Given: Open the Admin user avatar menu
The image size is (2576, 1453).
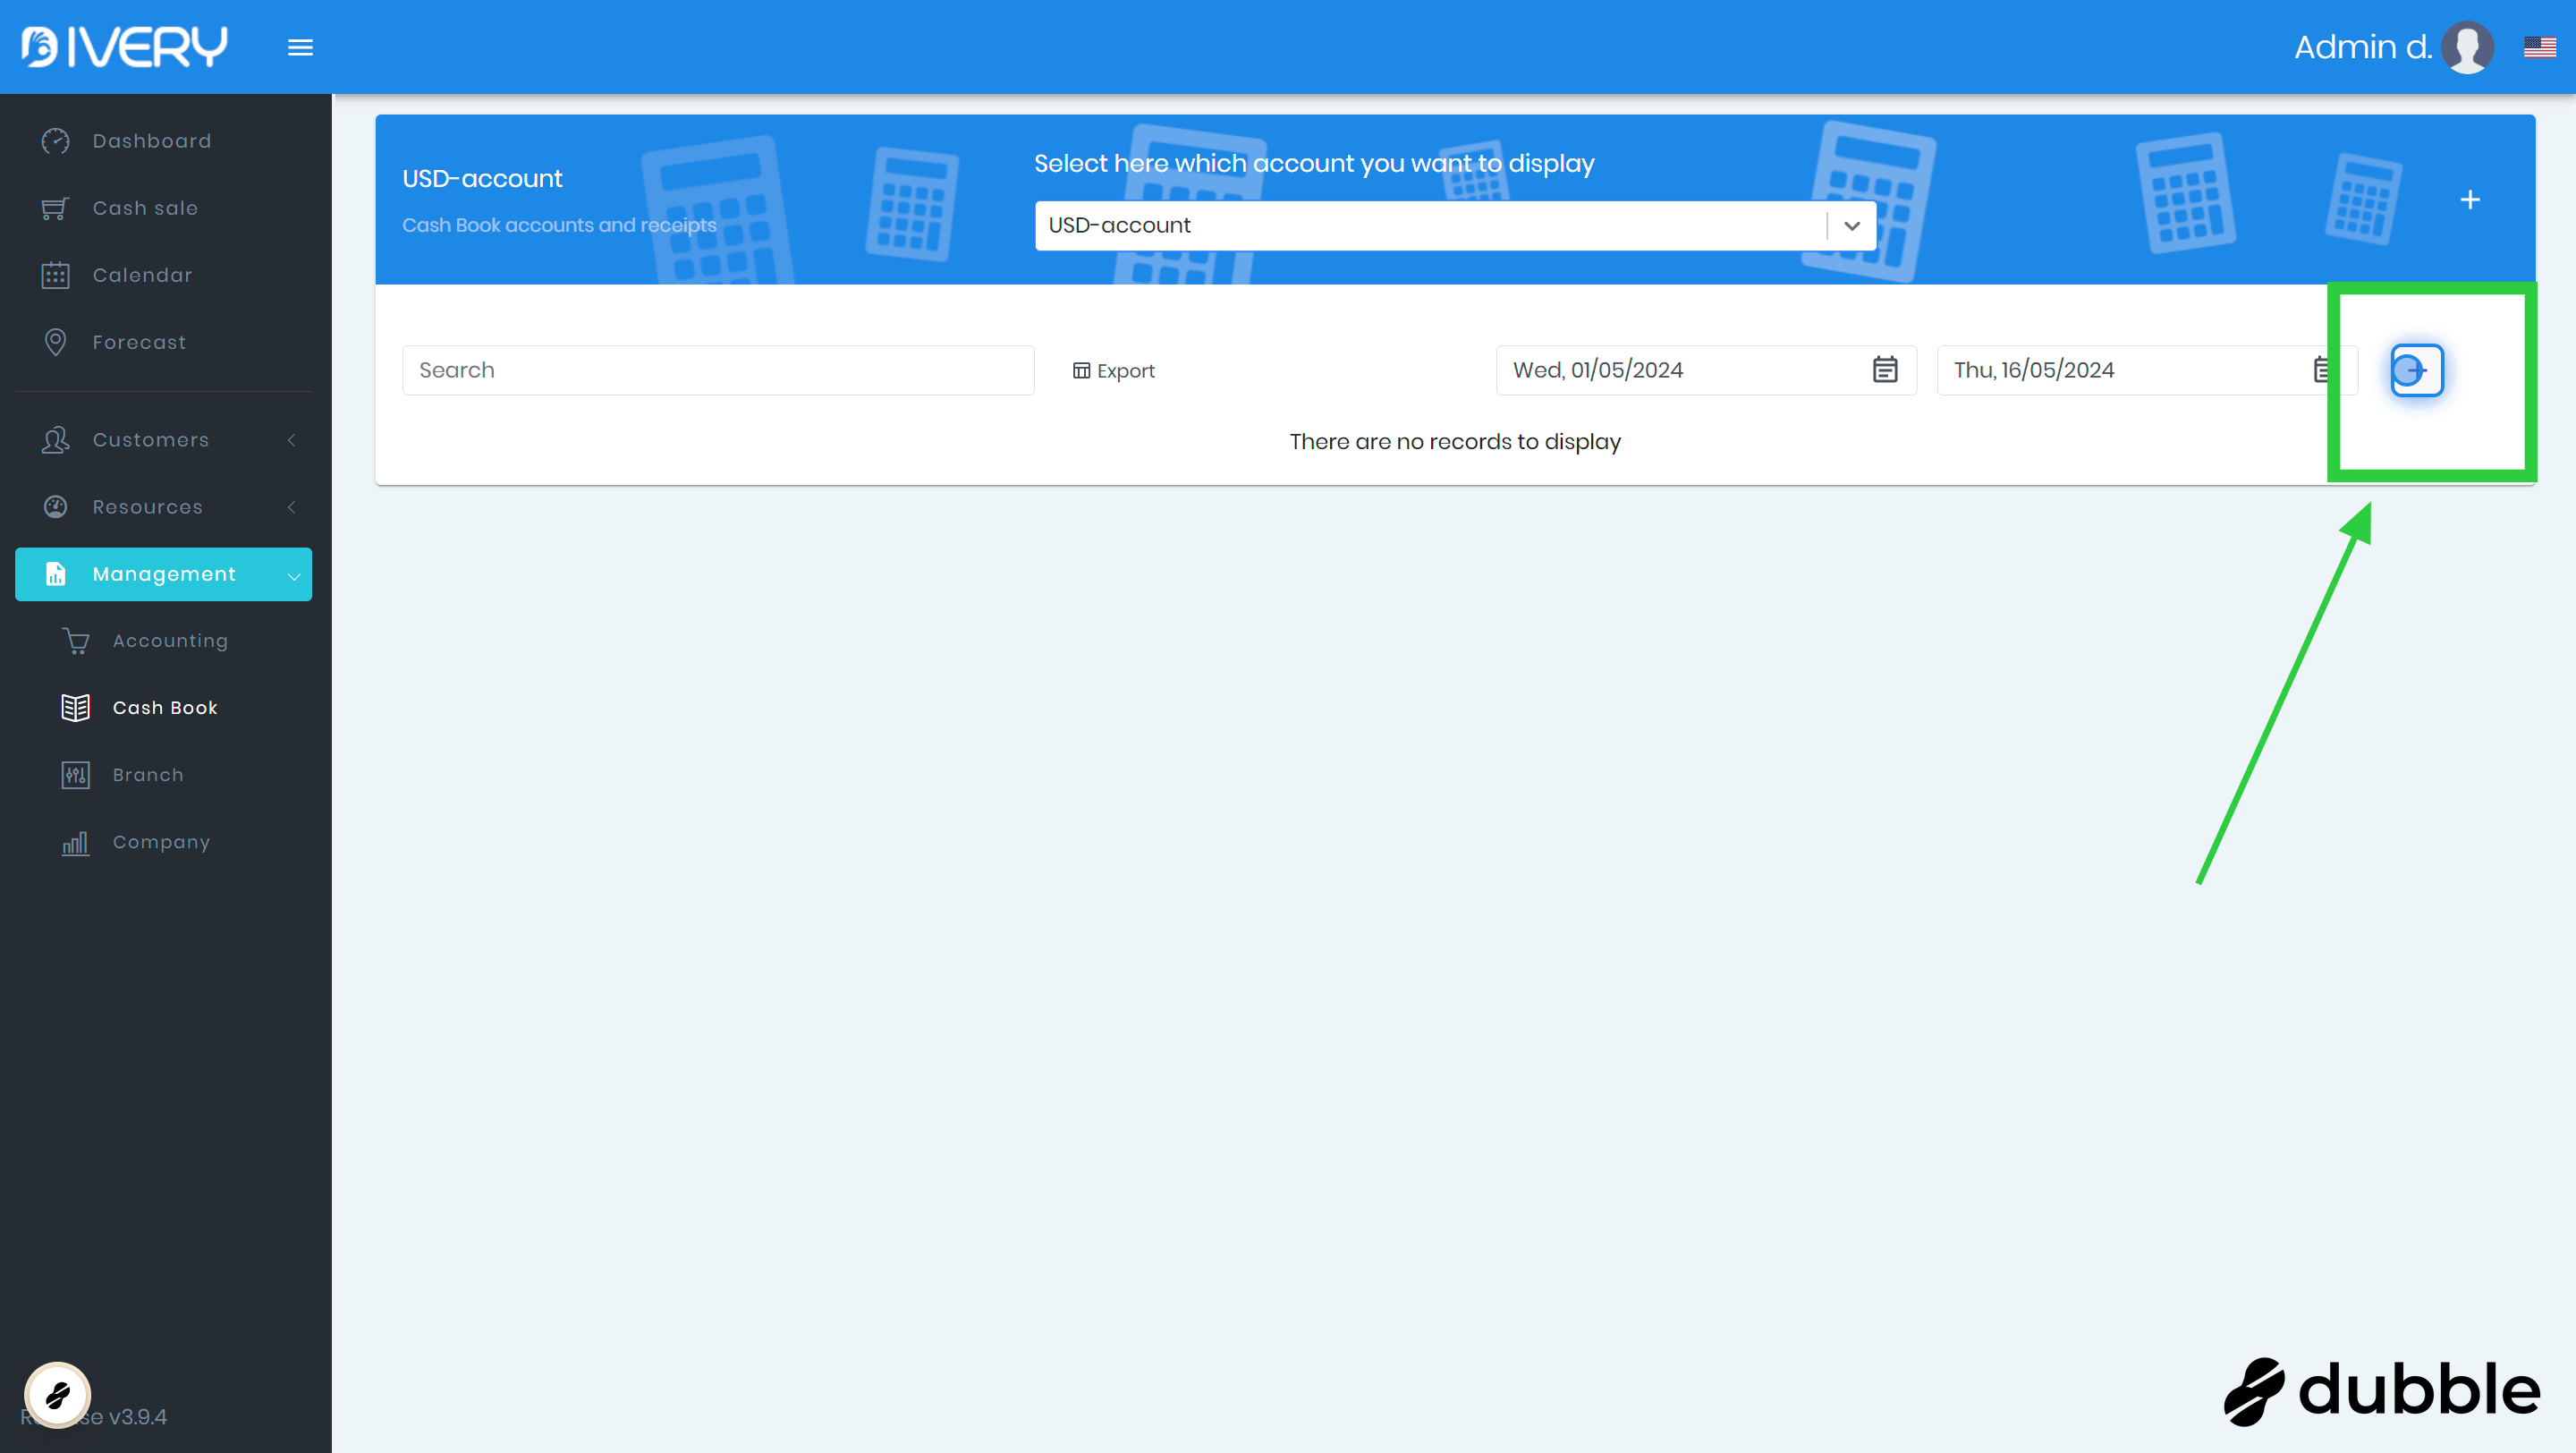Looking at the screenshot, I should coord(2466,47).
